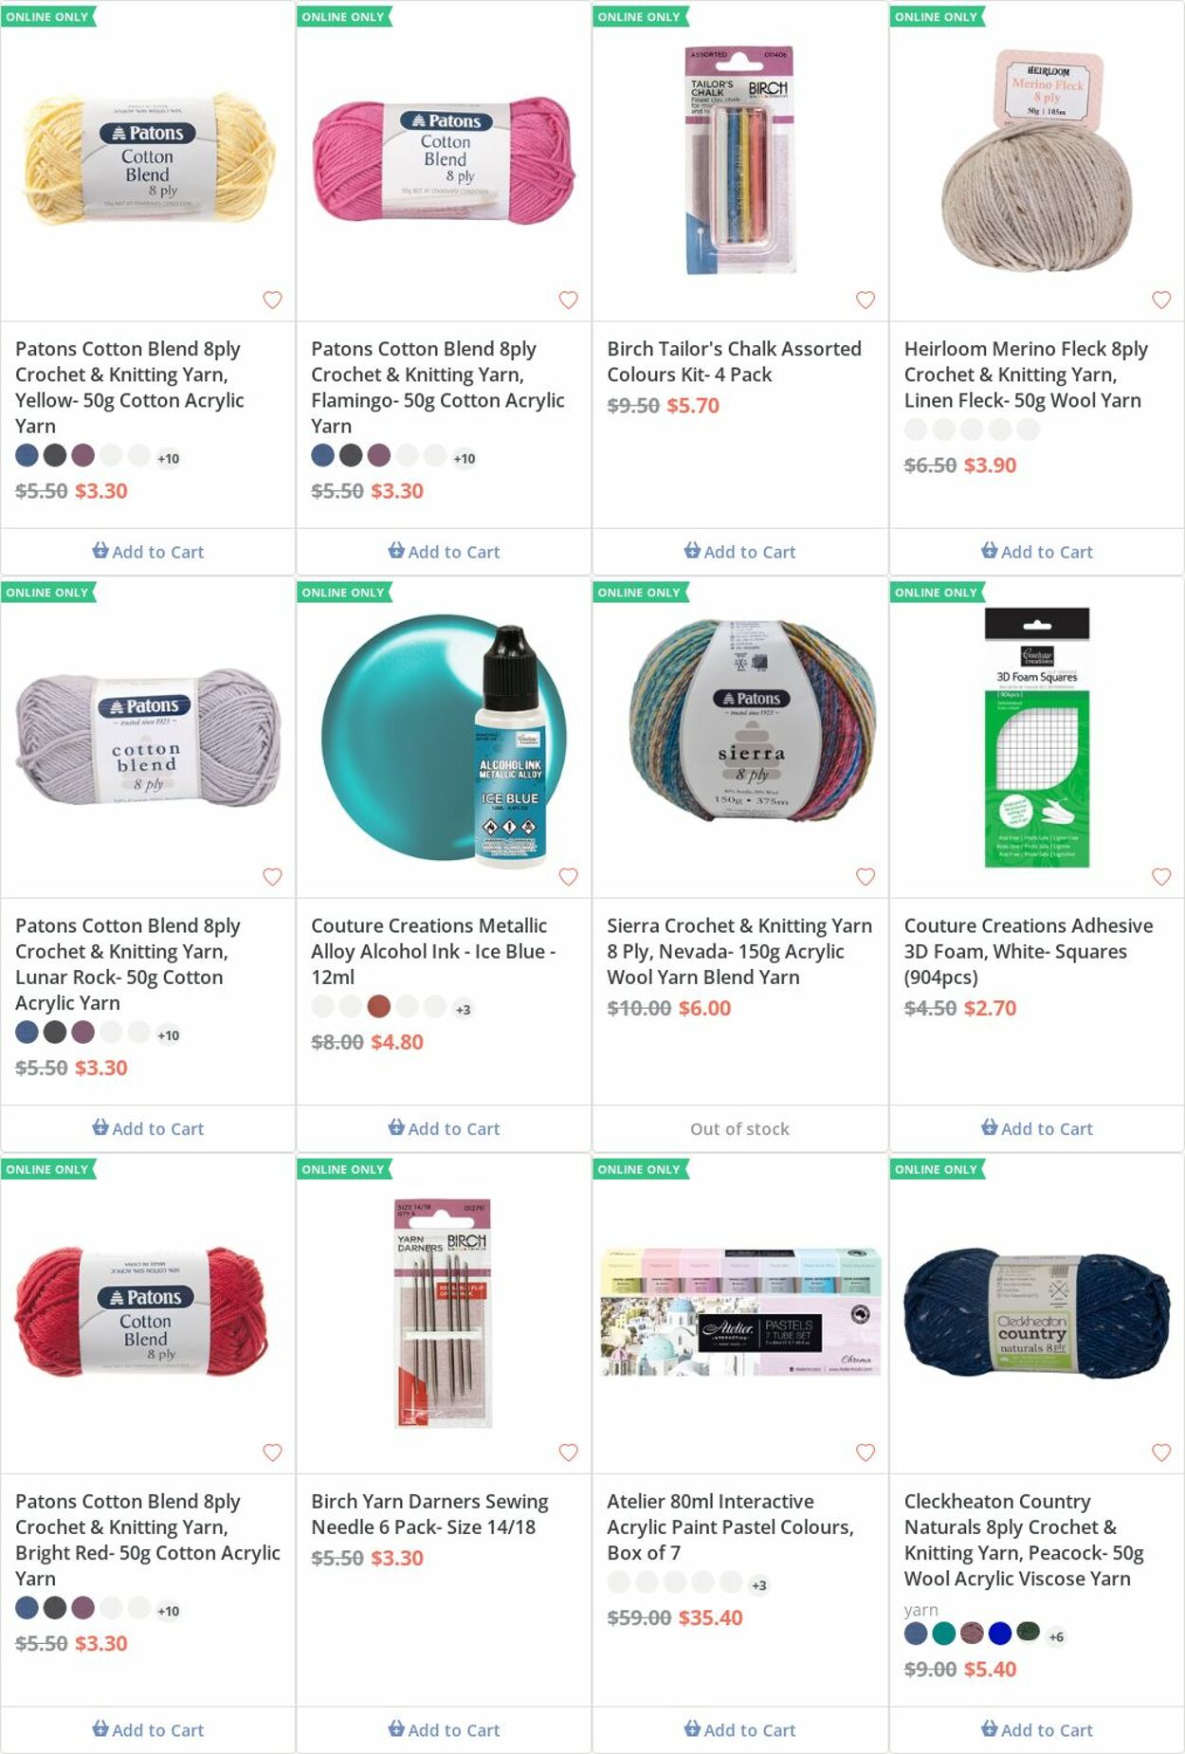
Task: Heart the Cleckheaton Country Naturals Peacock yarn
Action: click(x=1161, y=1452)
